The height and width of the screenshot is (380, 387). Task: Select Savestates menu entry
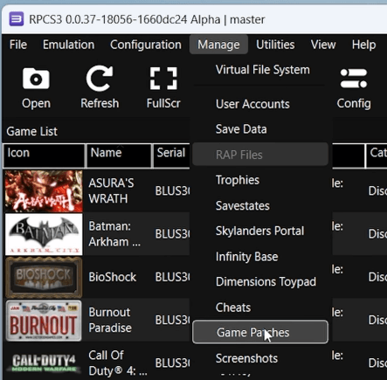click(260, 206)
